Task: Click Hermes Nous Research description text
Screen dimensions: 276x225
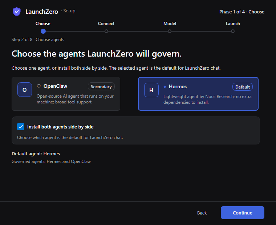Action: [x=207, y=99]
